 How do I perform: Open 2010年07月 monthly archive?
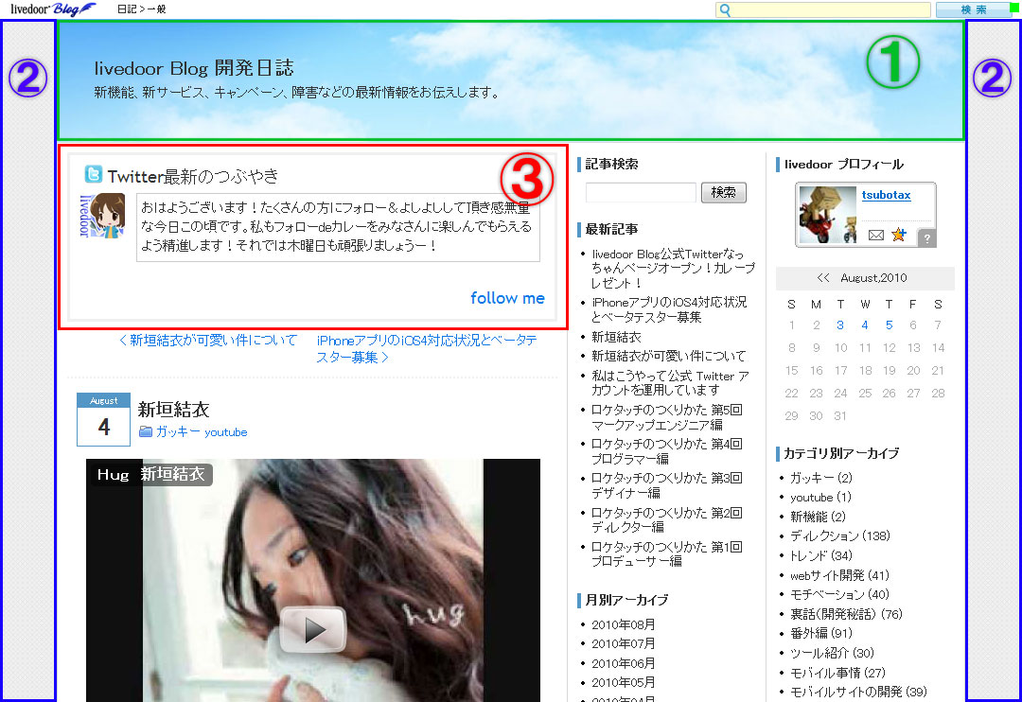tap(623, 643)
